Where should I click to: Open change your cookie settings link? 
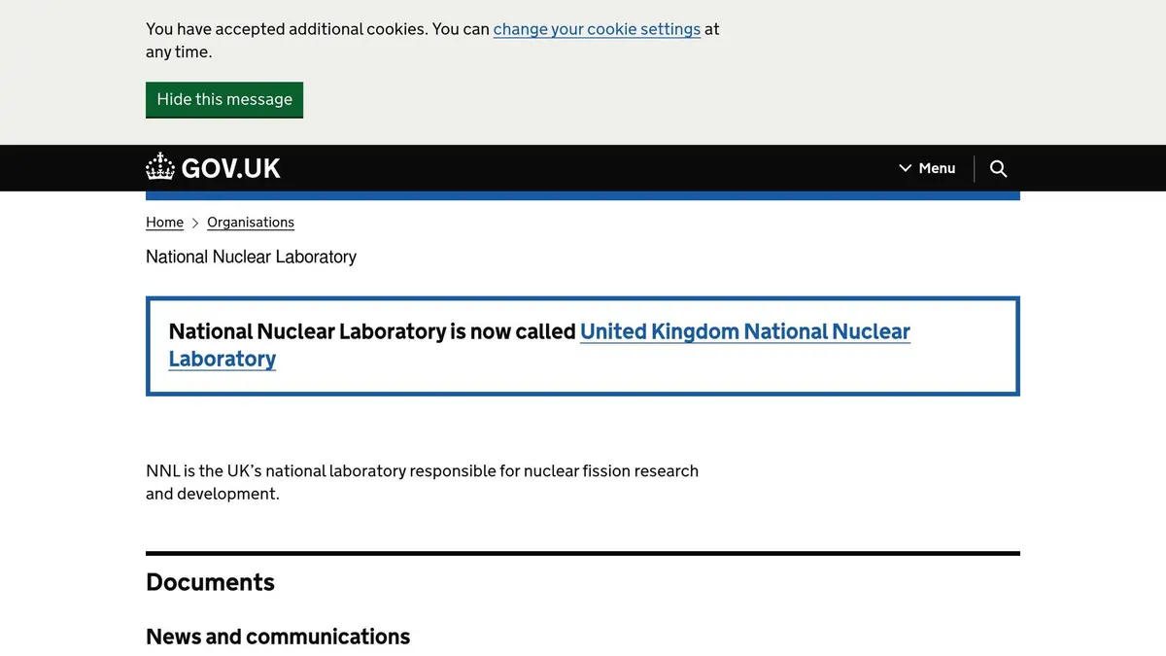(x=597, y=29)
